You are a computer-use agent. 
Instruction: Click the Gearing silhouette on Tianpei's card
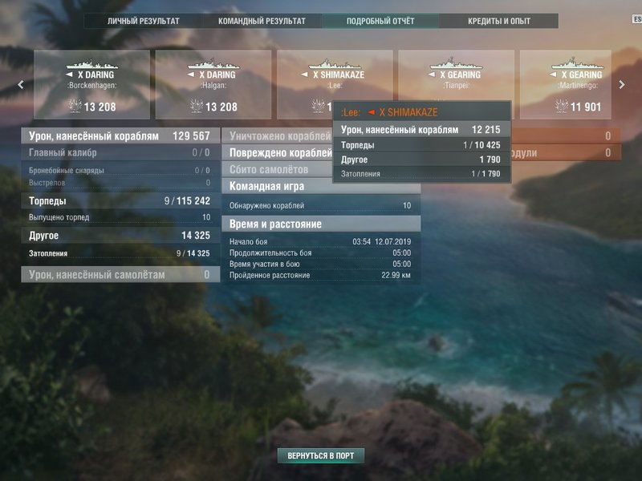[456, 64]
